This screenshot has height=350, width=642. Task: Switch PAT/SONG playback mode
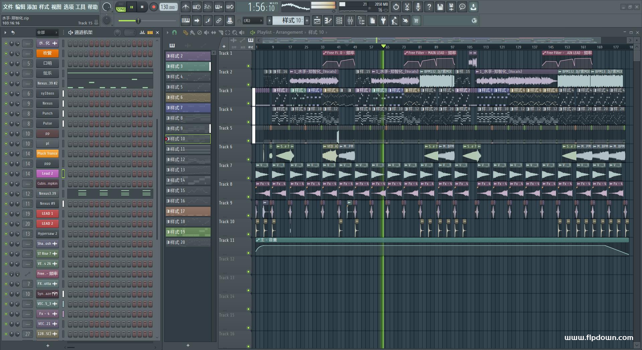point(121,7)
